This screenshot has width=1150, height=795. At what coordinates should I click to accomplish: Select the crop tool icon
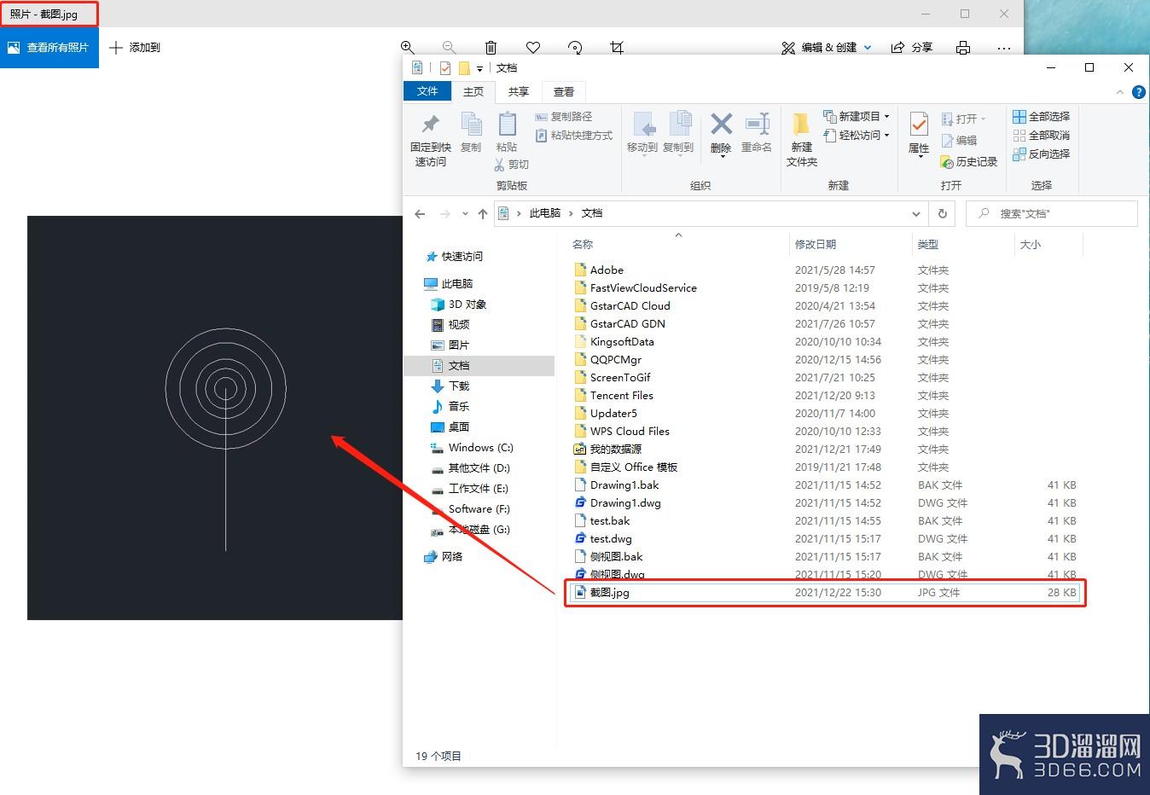617,48
